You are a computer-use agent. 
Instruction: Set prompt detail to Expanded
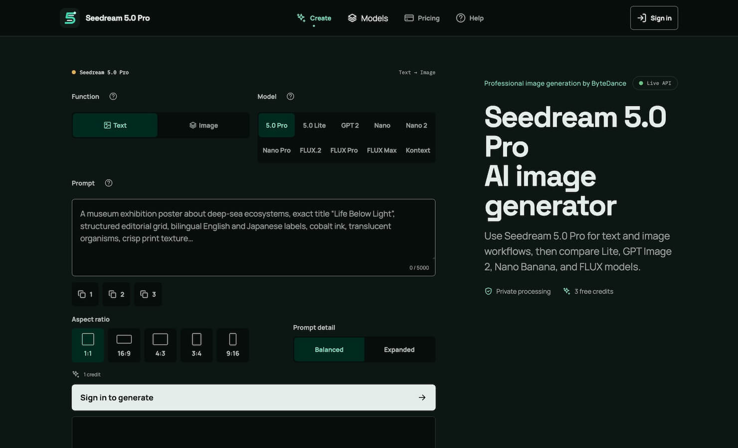click(399, 349)
